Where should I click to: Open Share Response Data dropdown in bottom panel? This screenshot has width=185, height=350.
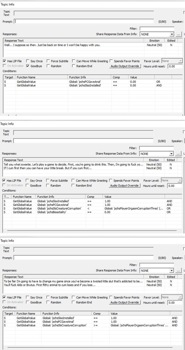tap(171, 271)
